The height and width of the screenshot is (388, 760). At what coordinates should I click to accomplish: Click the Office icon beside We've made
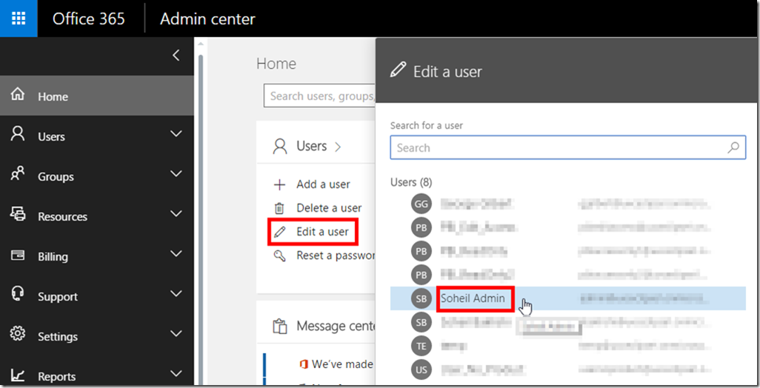click(304, 364)
